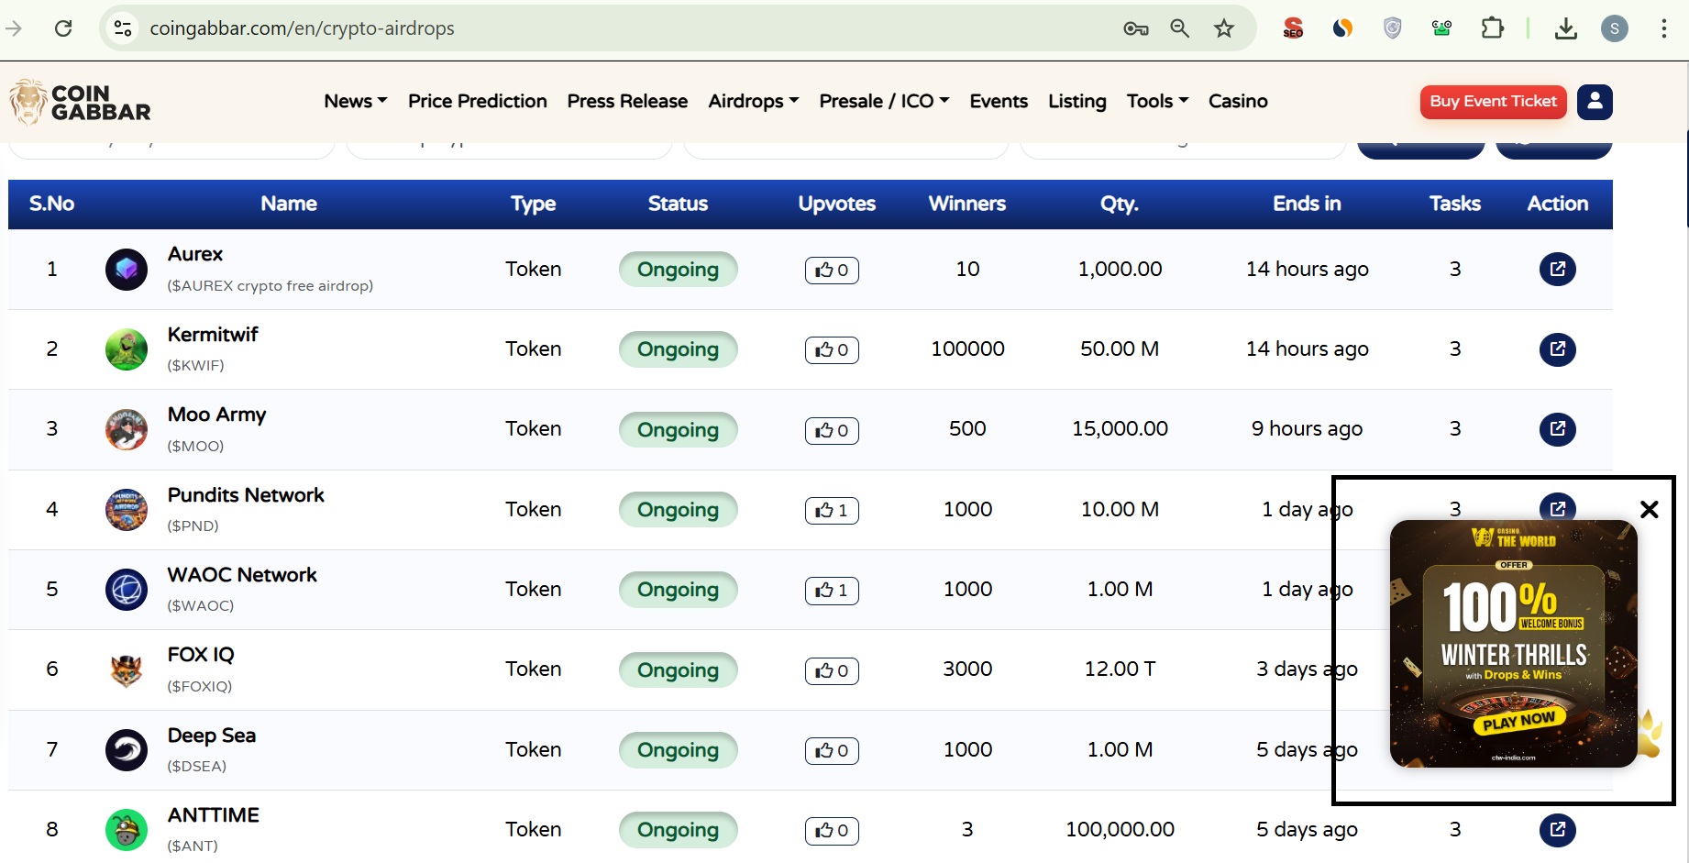
Task: Open the browser extensions puzzle icon
Action: tap(1492, 28)
